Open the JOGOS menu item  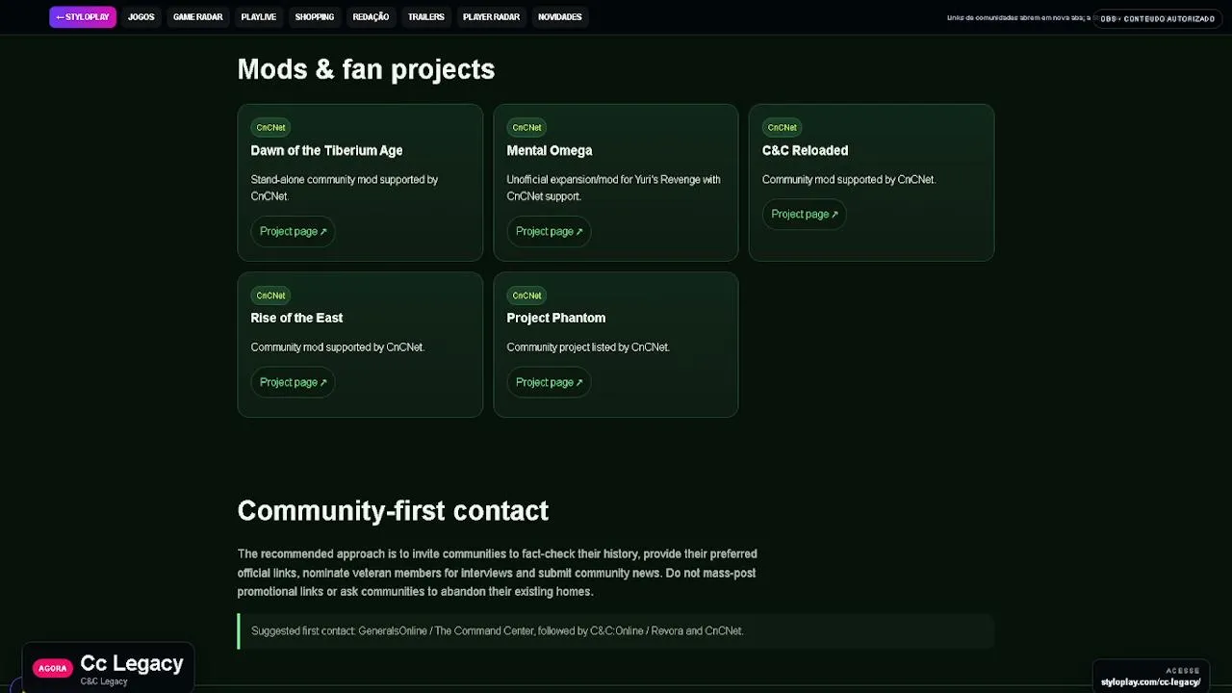coord(141,16)
